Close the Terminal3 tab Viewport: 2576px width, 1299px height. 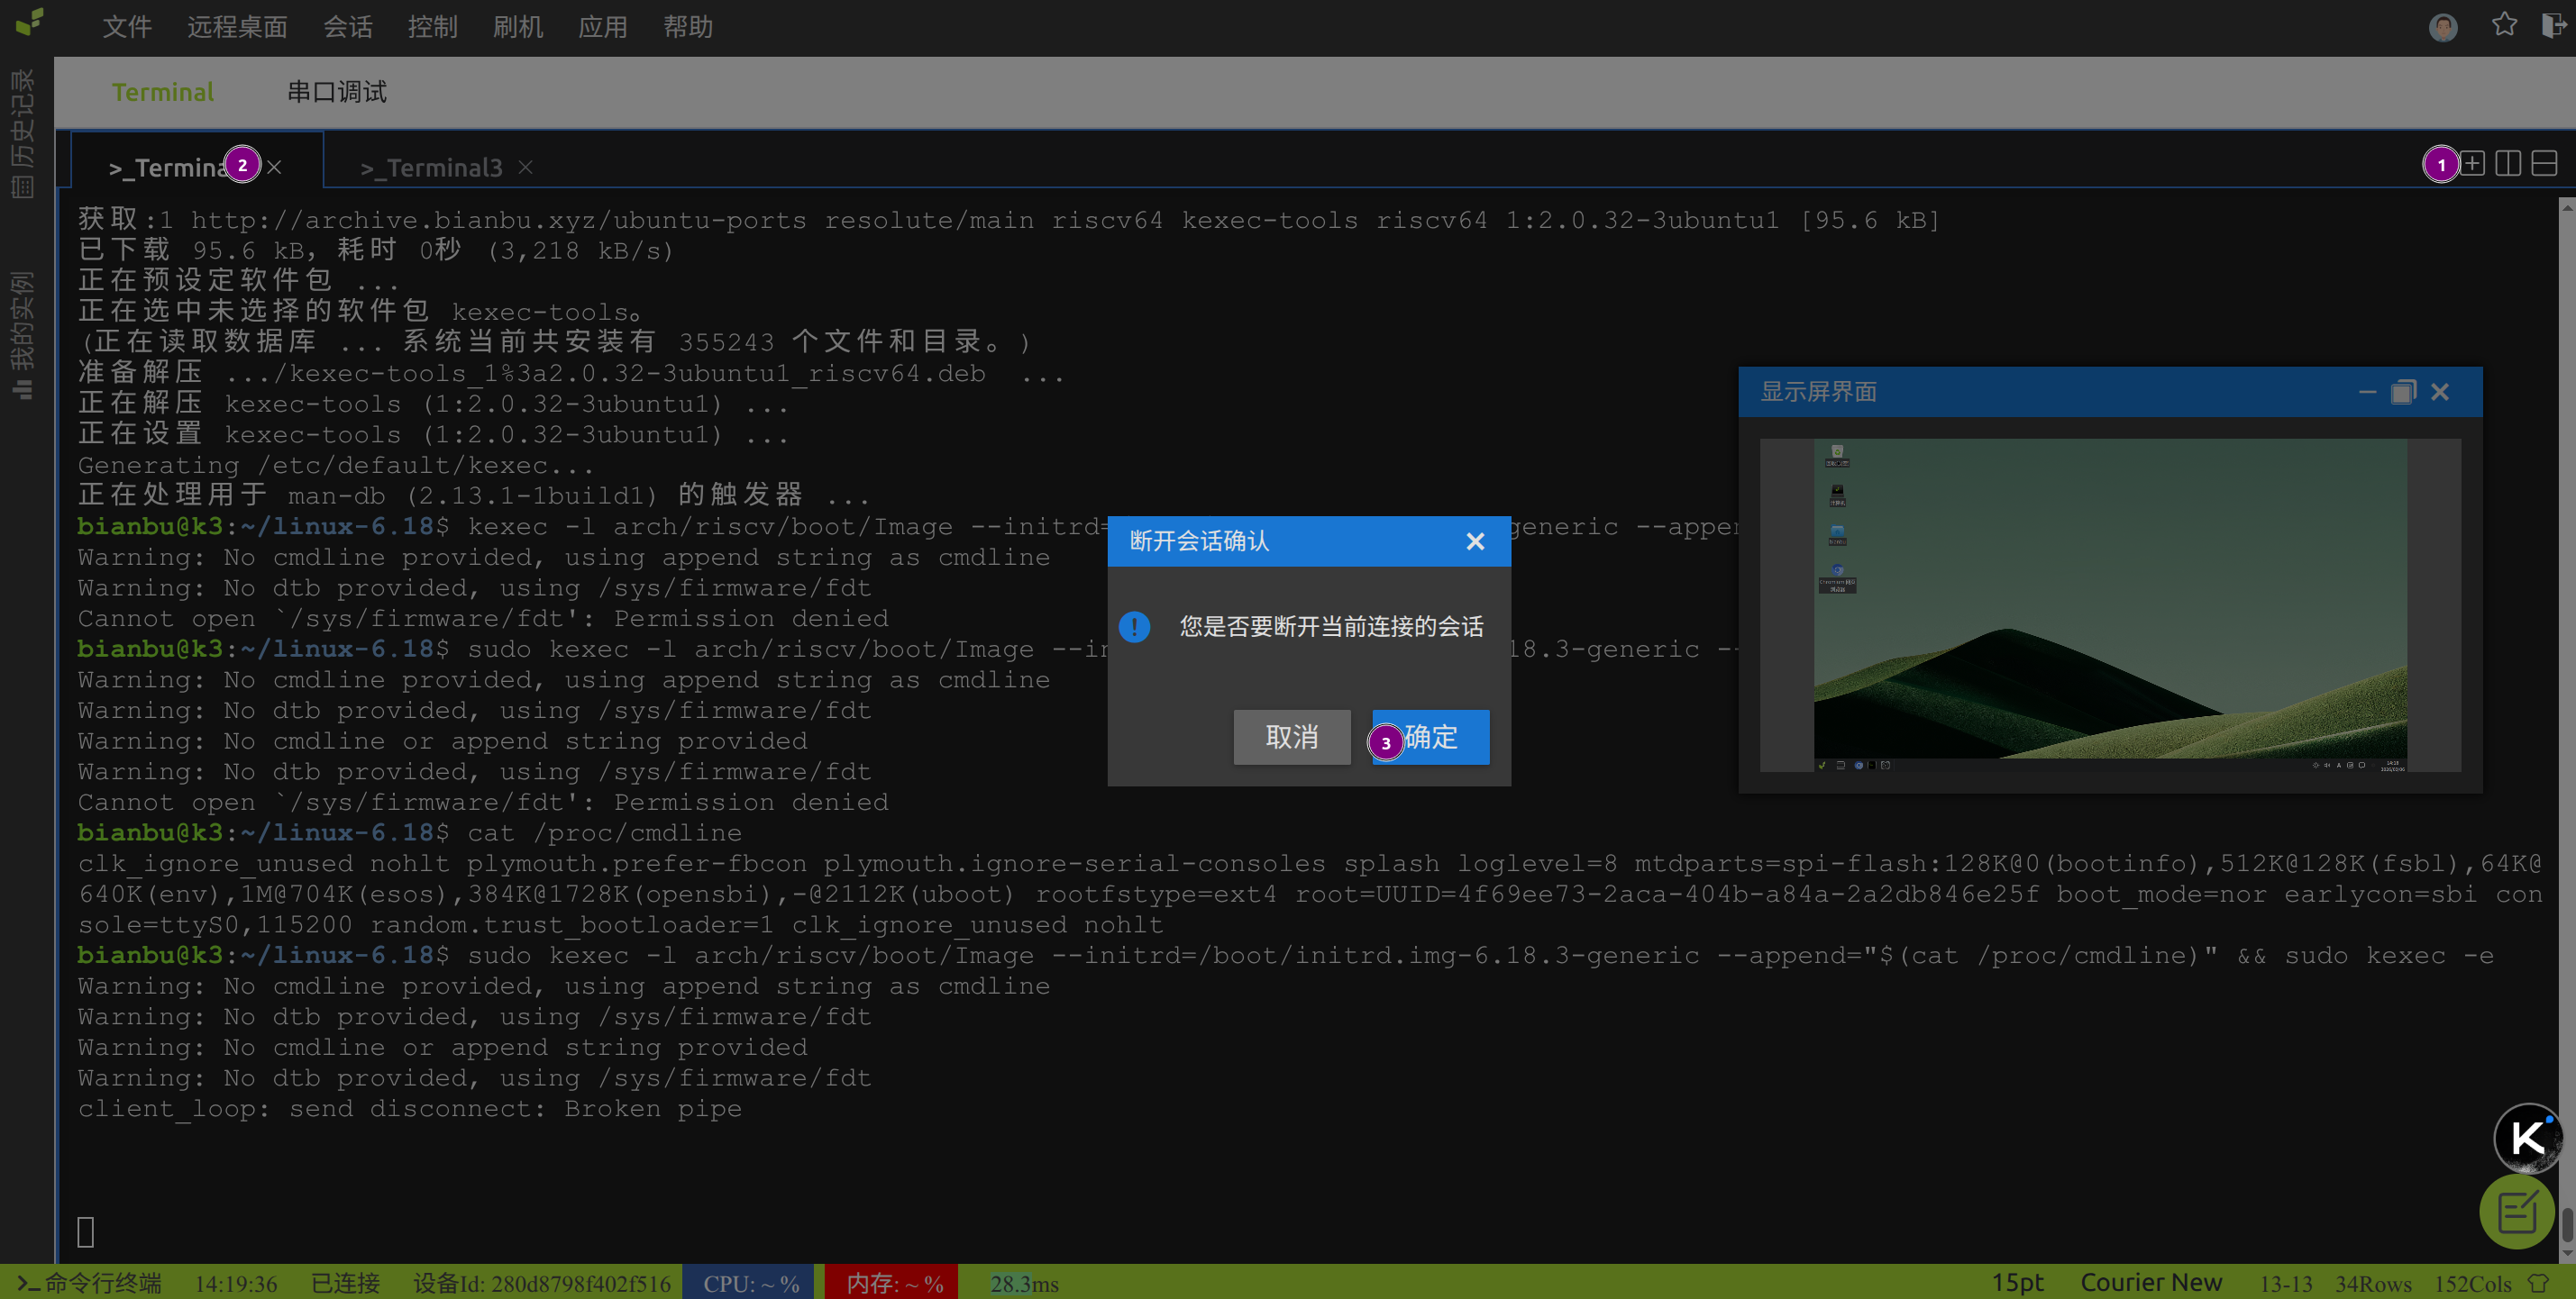click(525, 168)
